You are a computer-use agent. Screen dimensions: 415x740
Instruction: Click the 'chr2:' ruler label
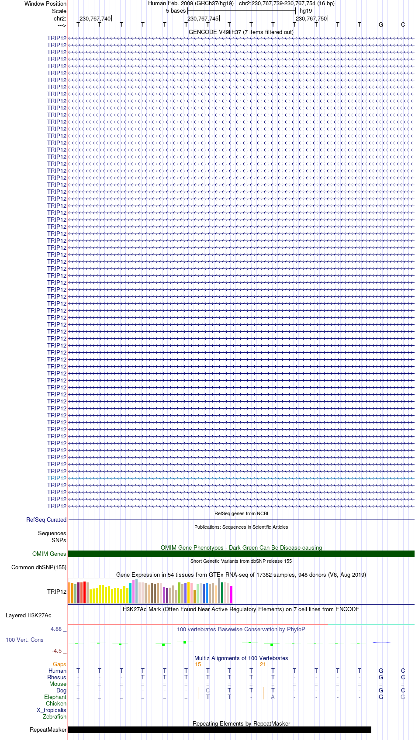(60, 18)
